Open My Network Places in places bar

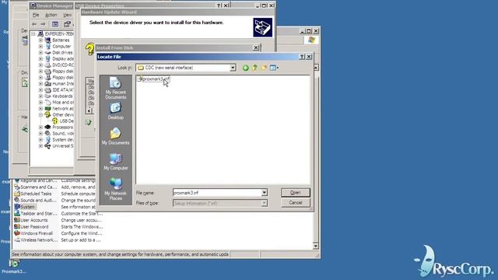pos(116,189)
